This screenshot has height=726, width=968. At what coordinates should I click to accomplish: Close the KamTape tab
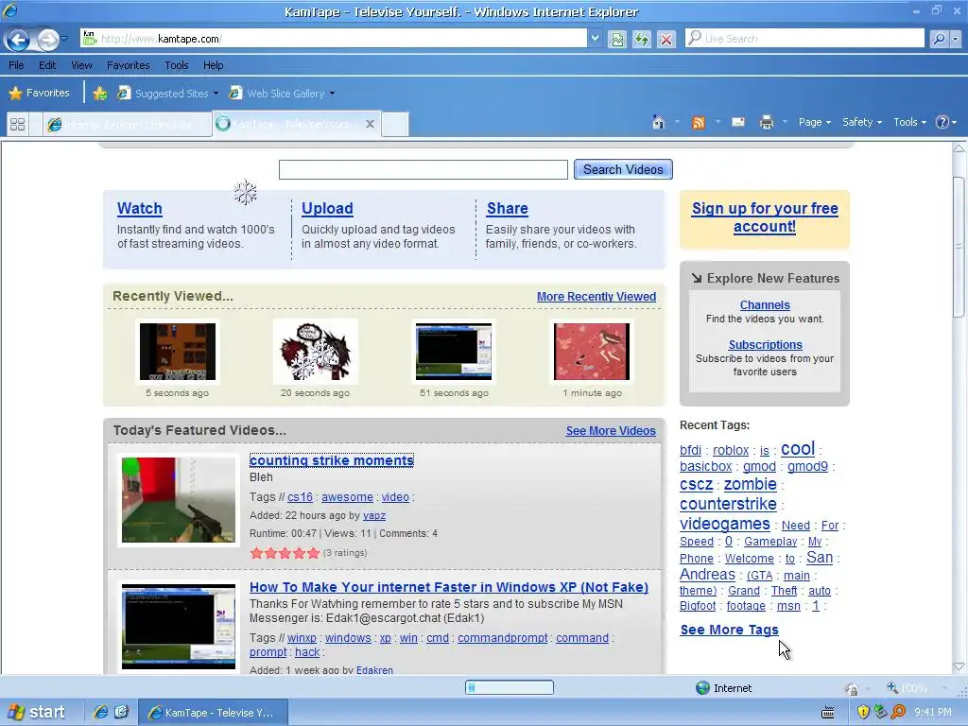pyautogui.click(x=370, y=124)
